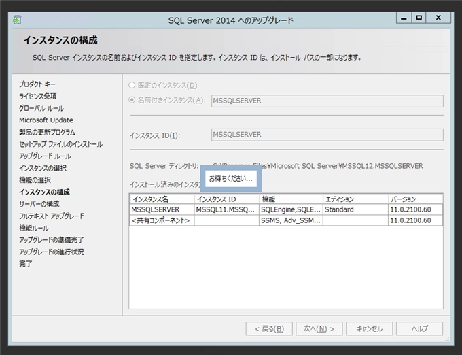Select インスタンスの選択 step in sidebar

(x=43, y=168)
